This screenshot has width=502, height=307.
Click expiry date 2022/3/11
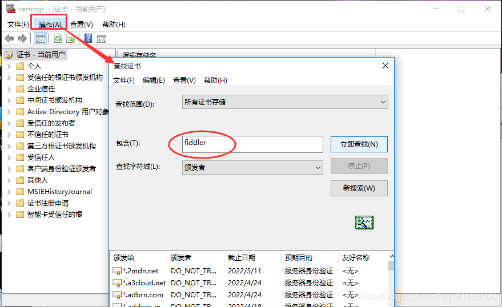point(244,271)
